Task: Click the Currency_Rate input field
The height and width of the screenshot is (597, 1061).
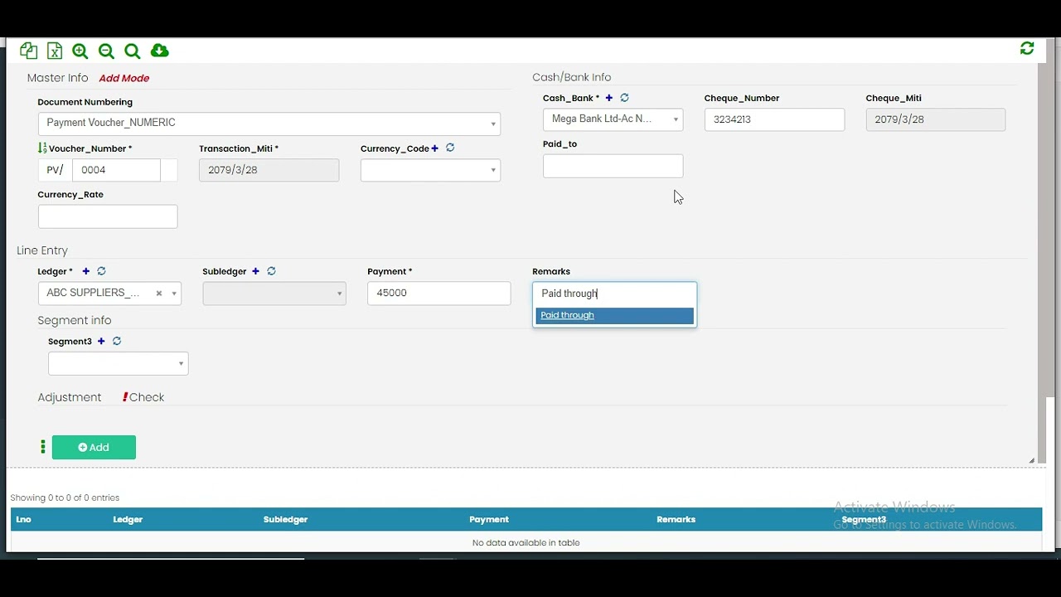Action: pos(108,216)
